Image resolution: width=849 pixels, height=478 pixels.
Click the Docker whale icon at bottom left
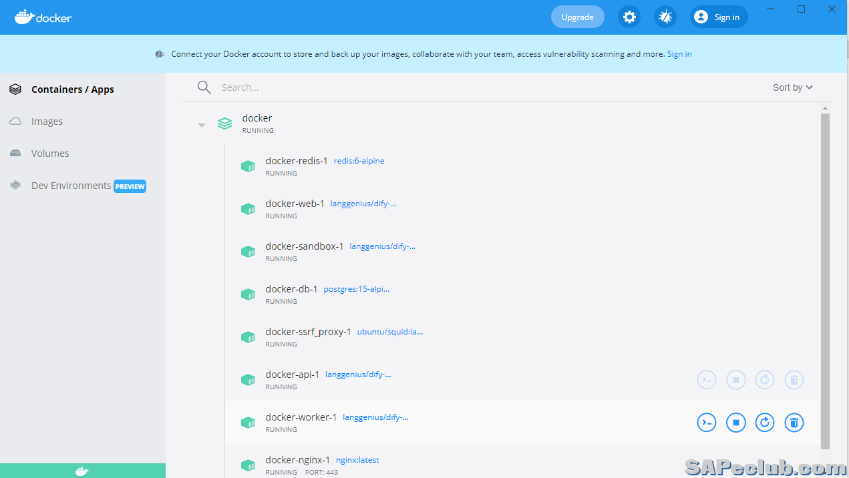pos(81,471)
